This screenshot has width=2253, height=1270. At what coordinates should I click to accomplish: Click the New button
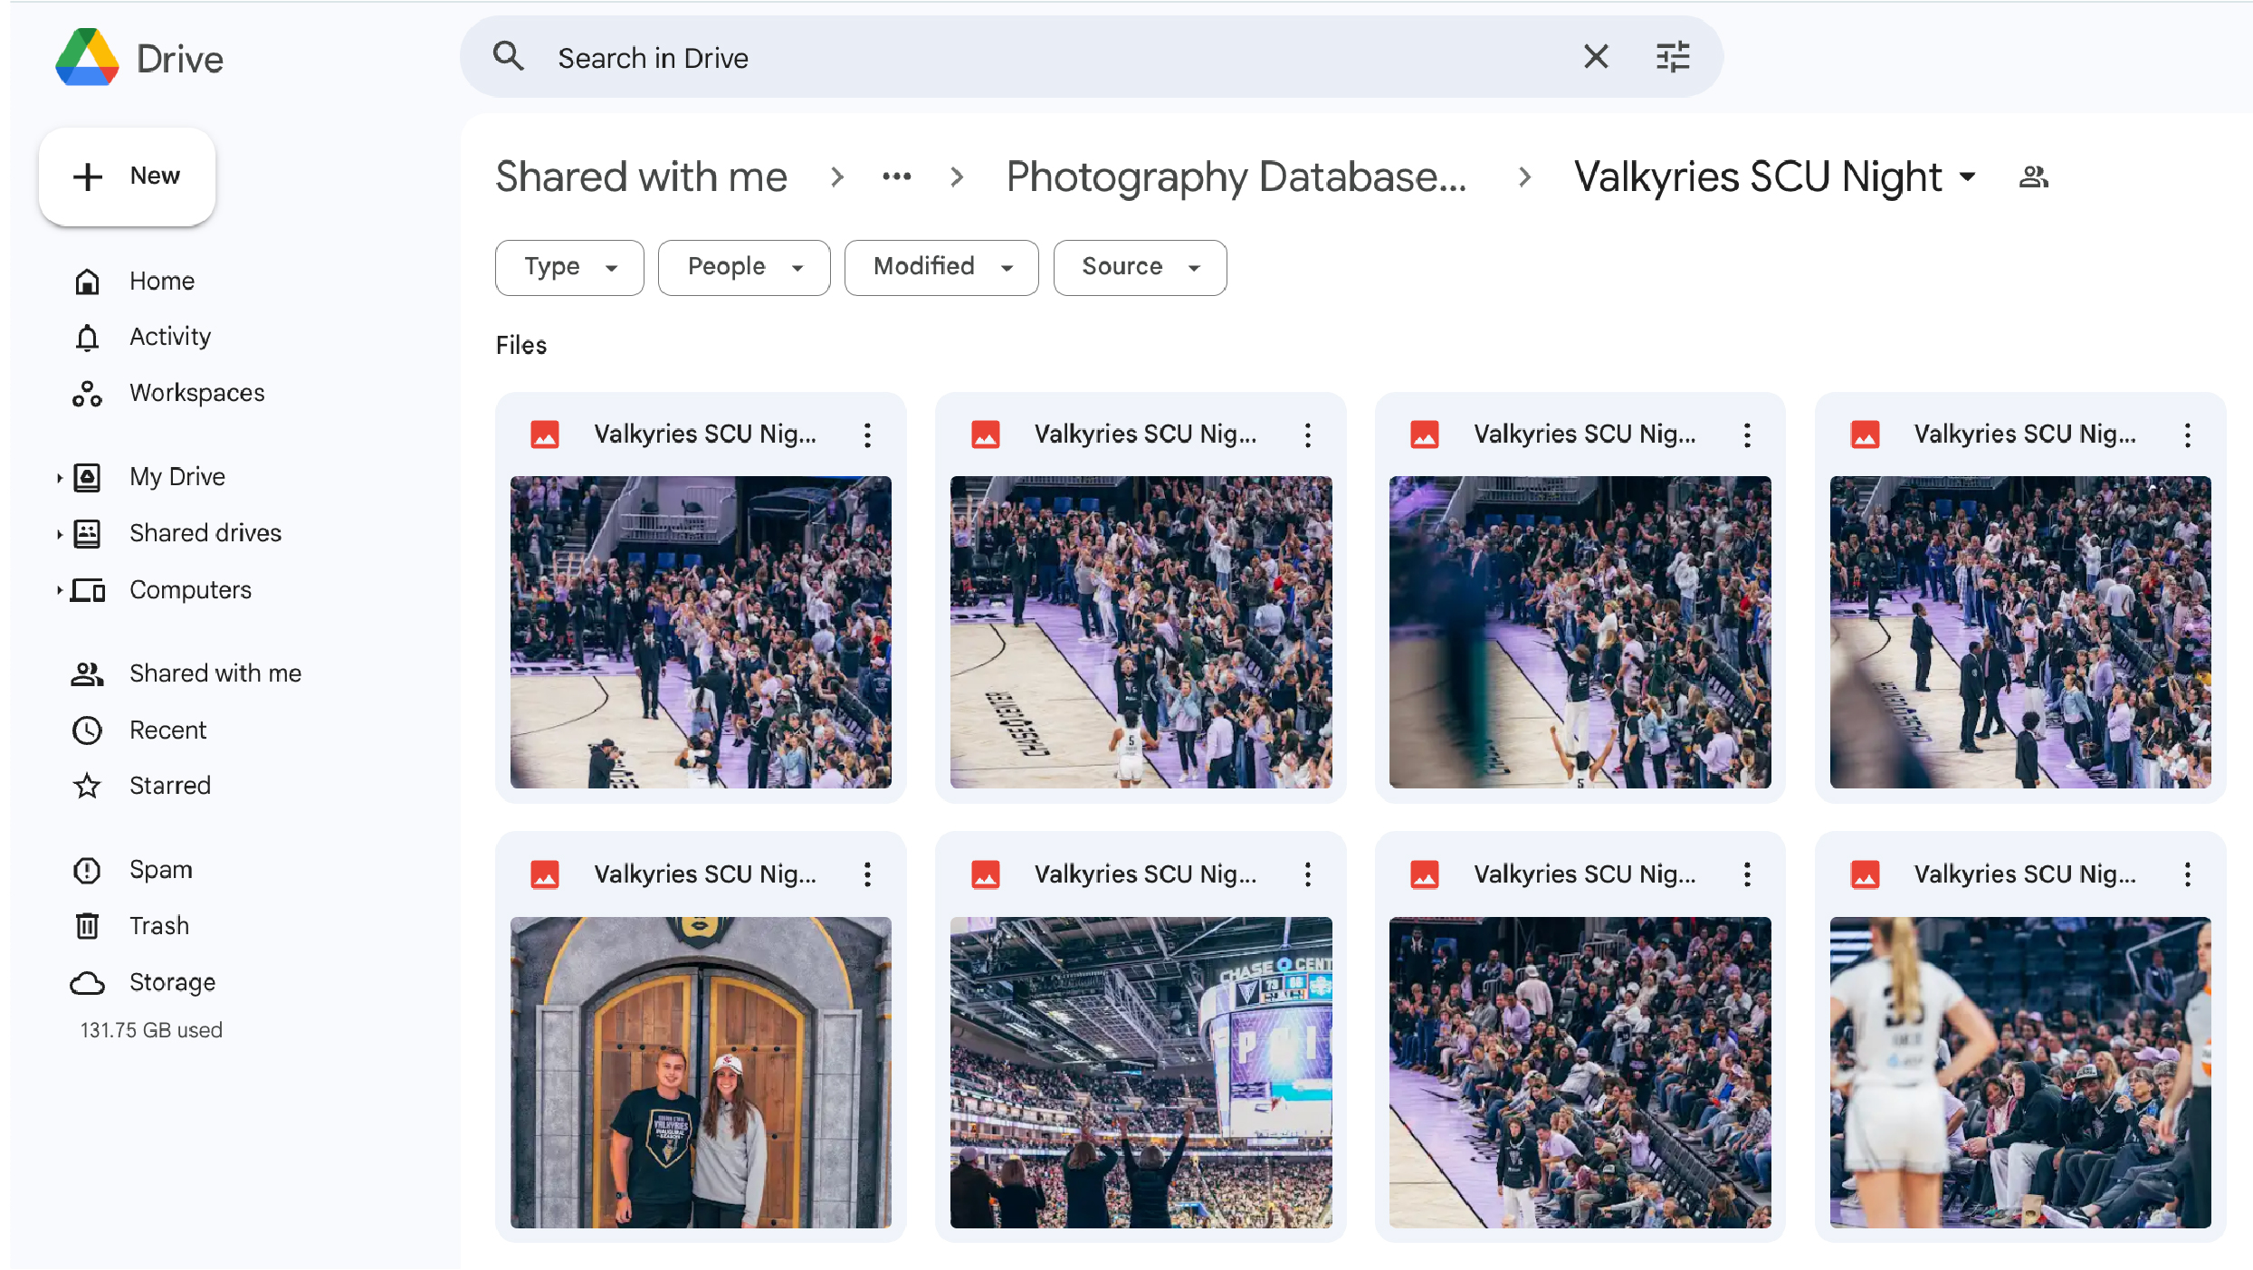click(127, 176)
